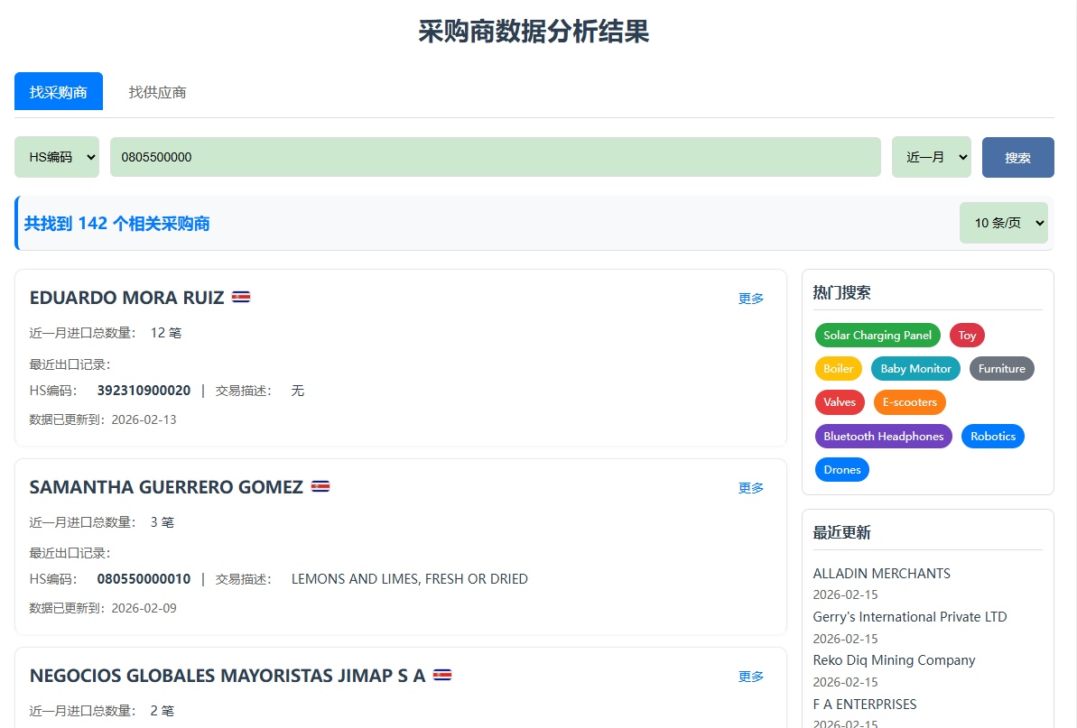Click Reko Diq Mining Company in recent updates
The width and height of the screenshot is (1077, 728).
click(894, 660)
